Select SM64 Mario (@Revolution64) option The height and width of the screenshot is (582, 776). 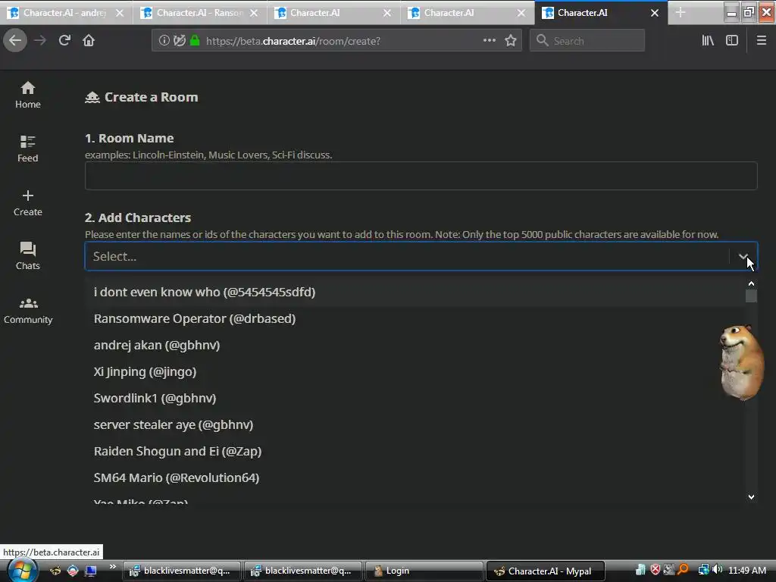415,477
